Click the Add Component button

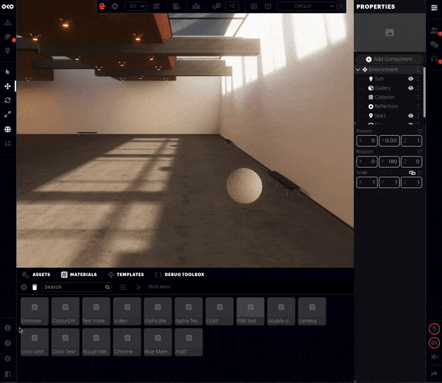389,59
